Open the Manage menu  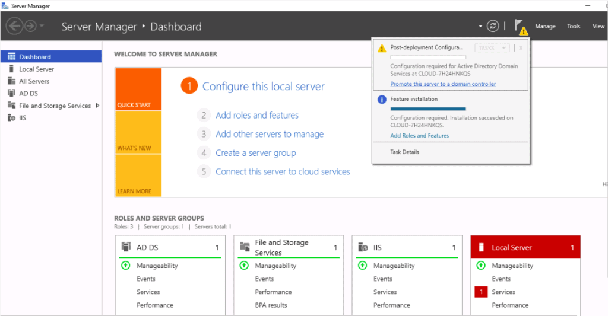point(545,26)
